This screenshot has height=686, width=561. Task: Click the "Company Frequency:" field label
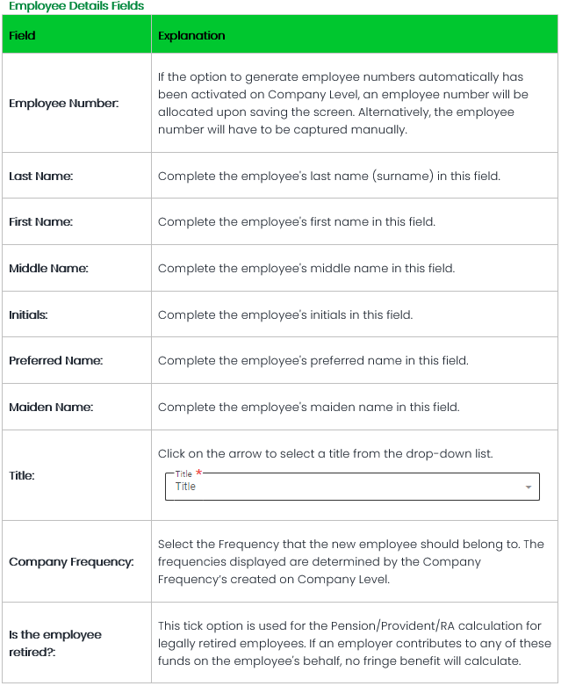pos(71,561)
